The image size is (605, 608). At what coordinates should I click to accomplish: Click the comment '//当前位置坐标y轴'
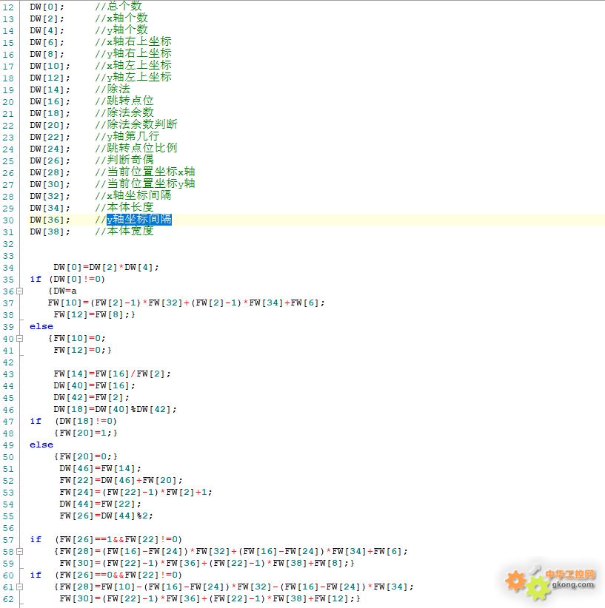(x=145, y=183)
